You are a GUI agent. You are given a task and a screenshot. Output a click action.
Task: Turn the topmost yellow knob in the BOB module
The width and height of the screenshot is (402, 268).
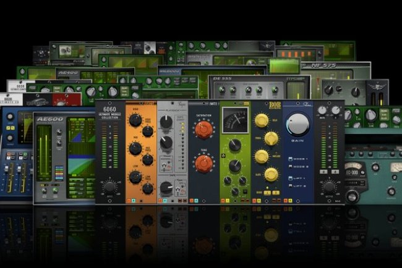pyautogui.click(x=262, y=120)
